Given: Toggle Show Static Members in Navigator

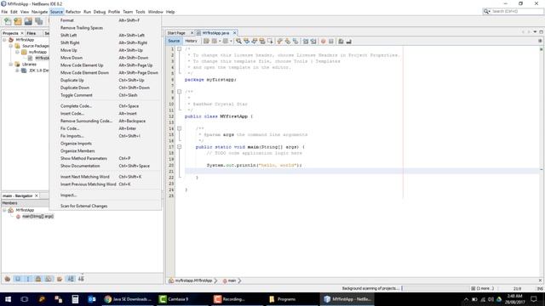Looking at the screenshot, I should [x=28, y=279].
